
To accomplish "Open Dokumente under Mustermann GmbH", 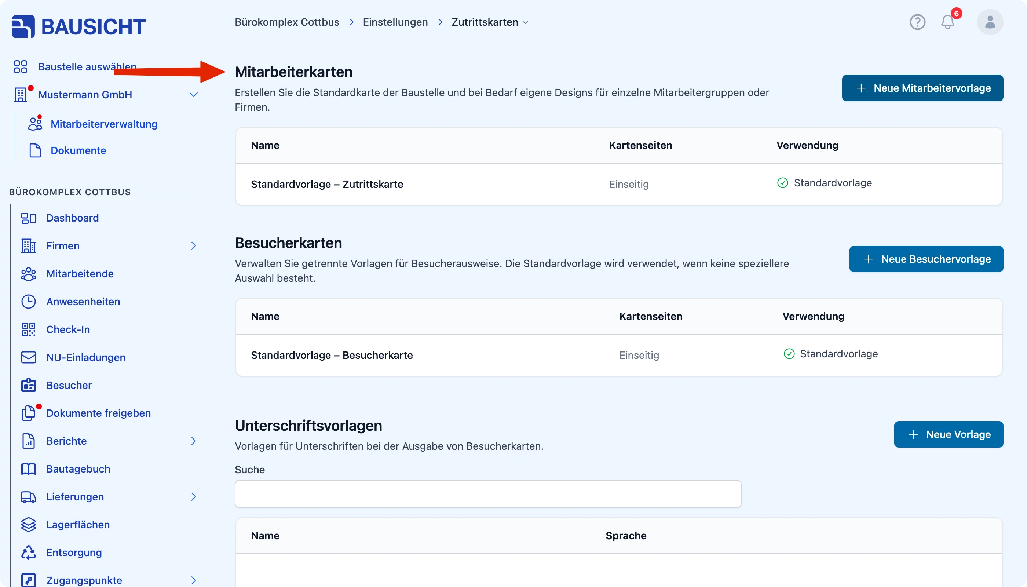I will [78, 150].
